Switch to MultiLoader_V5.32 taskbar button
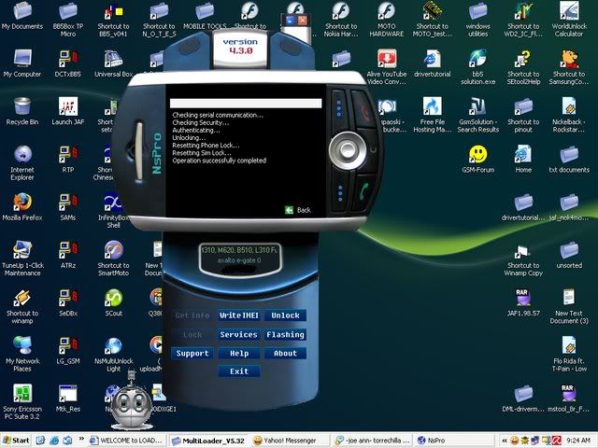Image resolution: width=598 pixels, height=448 pixels. click(x=209, y=441)
